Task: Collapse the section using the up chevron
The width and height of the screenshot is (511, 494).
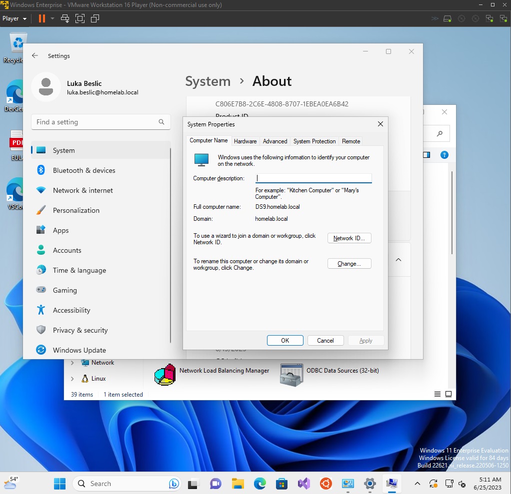Action: 398,260
